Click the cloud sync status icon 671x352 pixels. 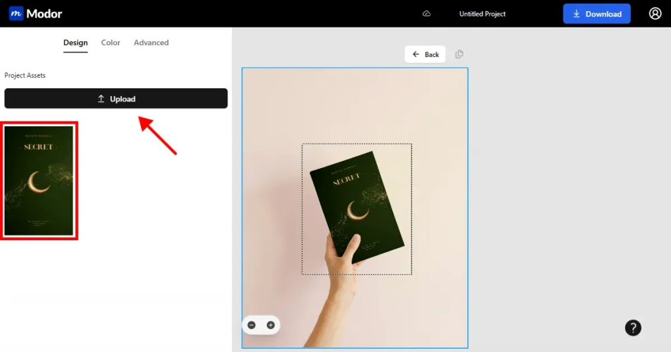[x=426, y=14]
